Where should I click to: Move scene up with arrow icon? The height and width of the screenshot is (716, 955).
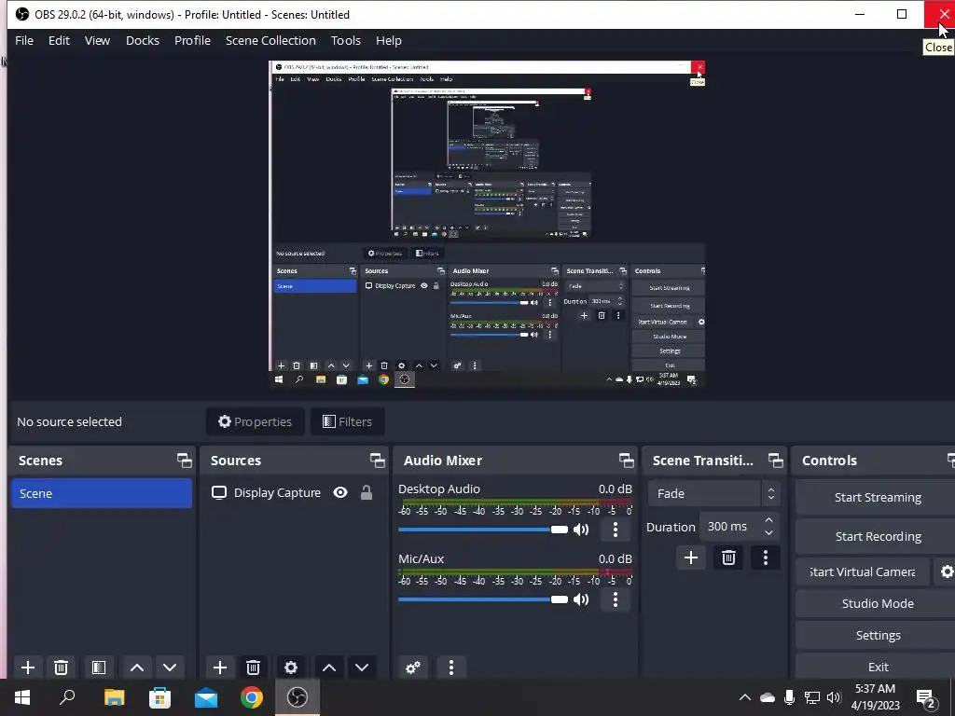(137, 668)
